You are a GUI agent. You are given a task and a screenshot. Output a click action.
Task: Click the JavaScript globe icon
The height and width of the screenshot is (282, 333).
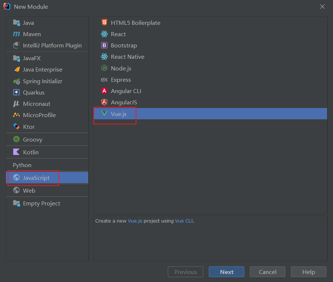[16, 177]
